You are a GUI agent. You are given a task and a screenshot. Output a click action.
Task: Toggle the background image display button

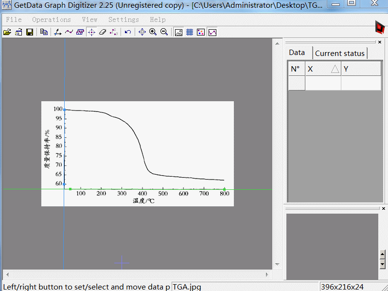pos(178,32)
